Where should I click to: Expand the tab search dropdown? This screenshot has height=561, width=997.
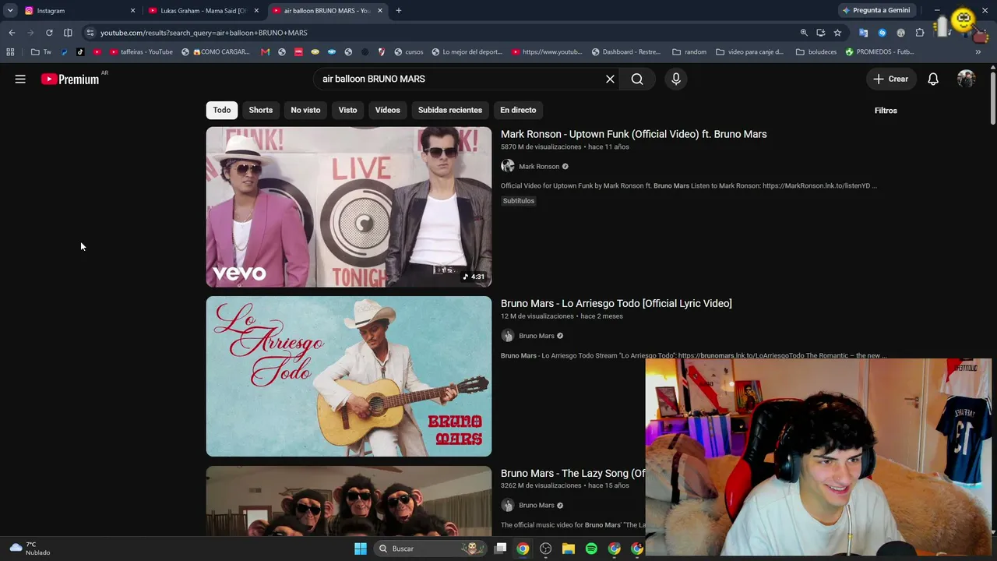[x=10, y=11]
